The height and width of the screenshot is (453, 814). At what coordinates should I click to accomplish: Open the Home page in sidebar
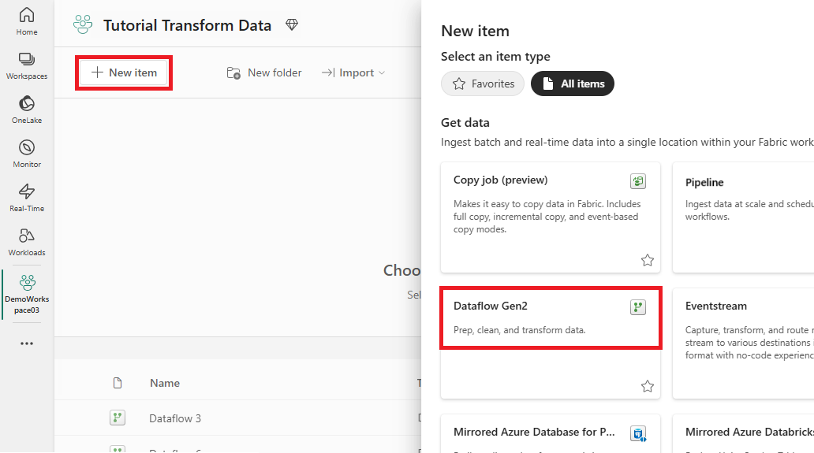pyautogui.click(x=27, y=22)
